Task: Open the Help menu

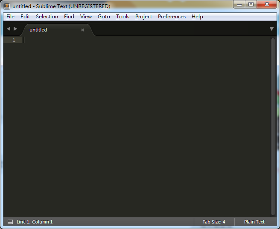Action: pos(197,17)
